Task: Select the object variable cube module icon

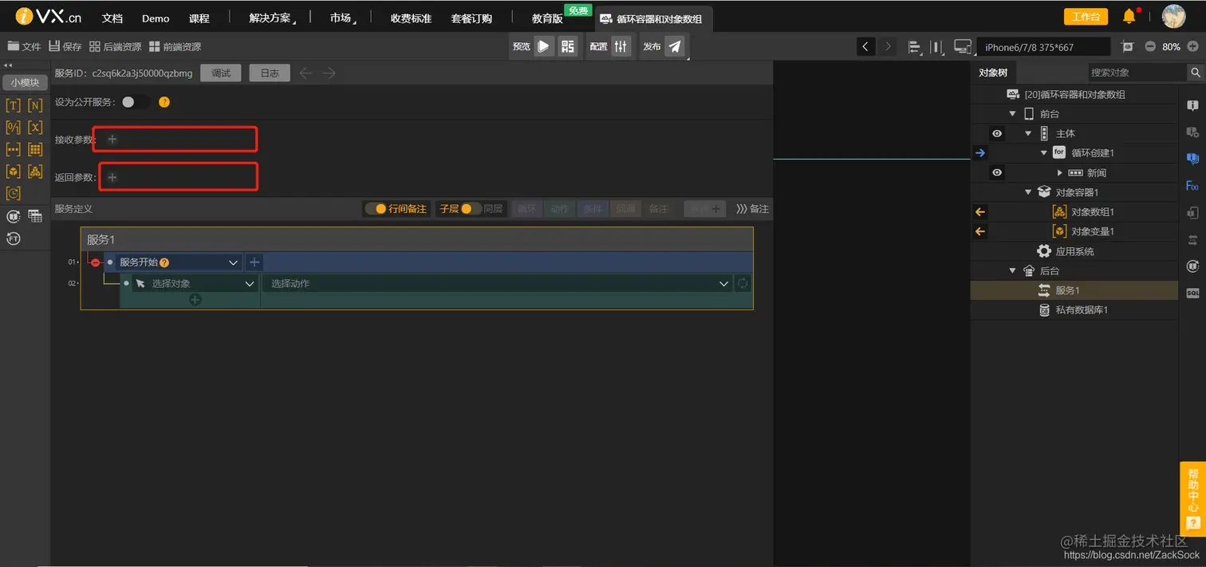Action: point(13,171)
